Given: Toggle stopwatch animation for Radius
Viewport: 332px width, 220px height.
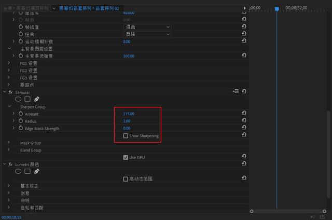Looking at the screenshot, I should point(21,121).
